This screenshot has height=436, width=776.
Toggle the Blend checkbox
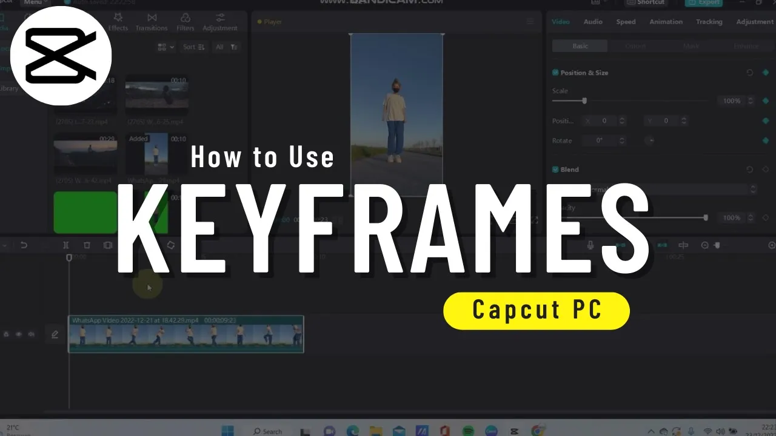pos(555,170)
